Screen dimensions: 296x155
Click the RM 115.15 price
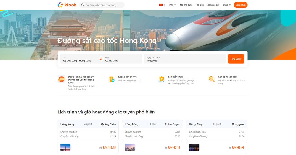click(109, 147)
